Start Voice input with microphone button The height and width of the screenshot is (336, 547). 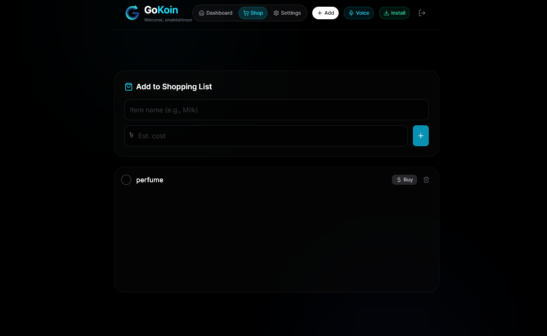coord(359,13)
